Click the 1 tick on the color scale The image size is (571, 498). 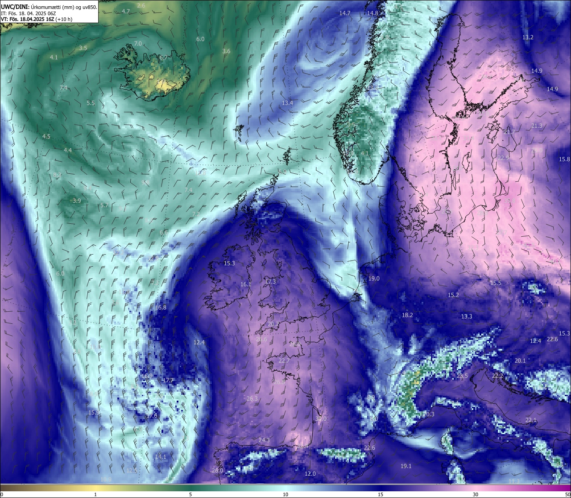click(95, 494)
